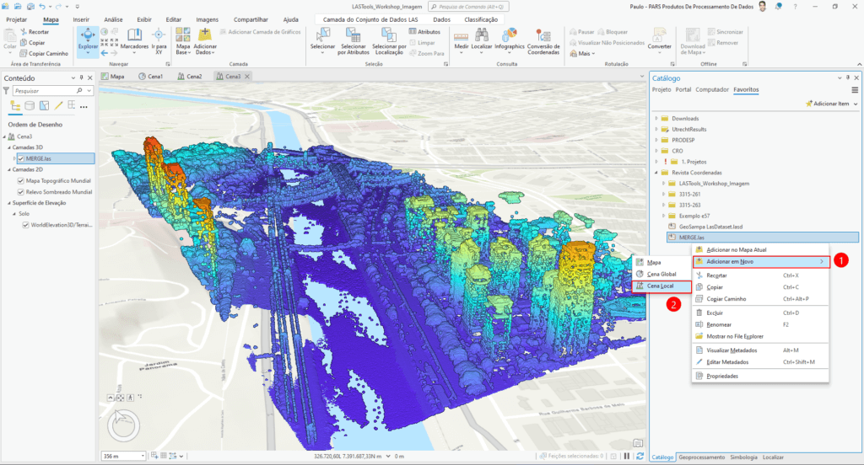
Task: Open the map scale dropdown
Action: (x=141, y=456)
